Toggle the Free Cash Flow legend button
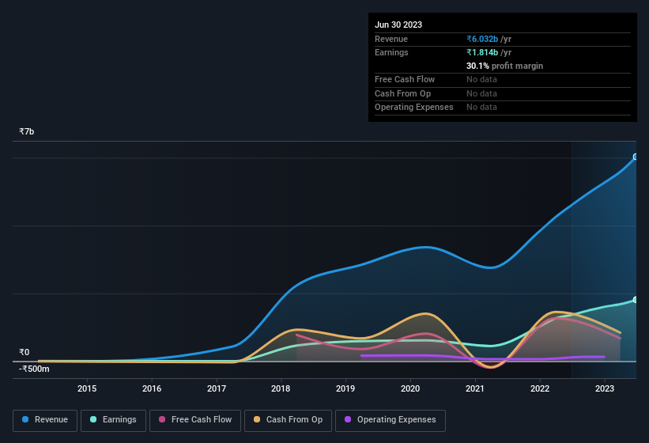 point(195,420)
